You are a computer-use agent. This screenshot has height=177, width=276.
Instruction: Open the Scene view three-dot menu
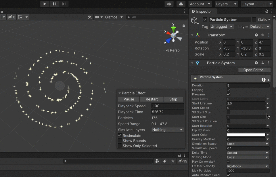pyautogui.click(x=185, y=11)
